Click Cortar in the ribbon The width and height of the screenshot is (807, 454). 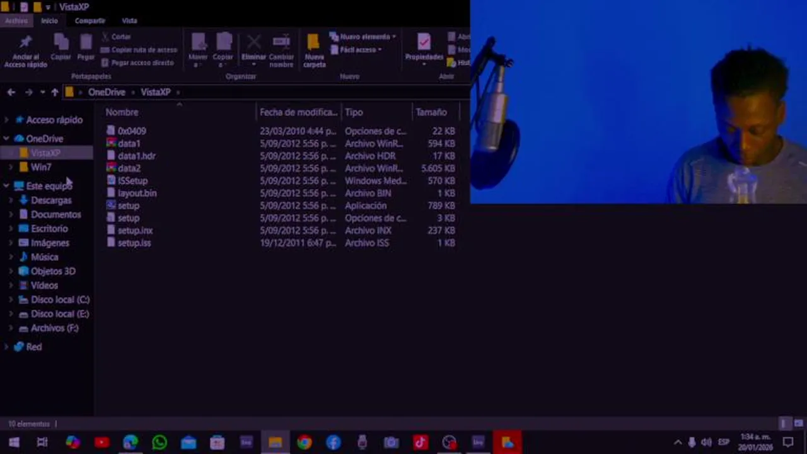116,37
